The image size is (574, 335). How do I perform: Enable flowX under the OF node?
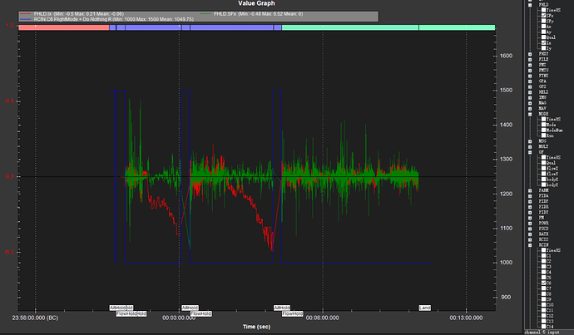(543, 169)
